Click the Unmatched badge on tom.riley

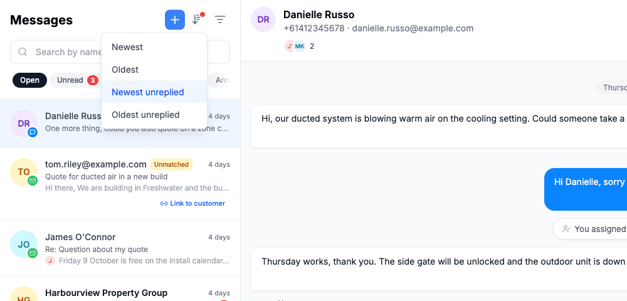(x=171, y=164)
